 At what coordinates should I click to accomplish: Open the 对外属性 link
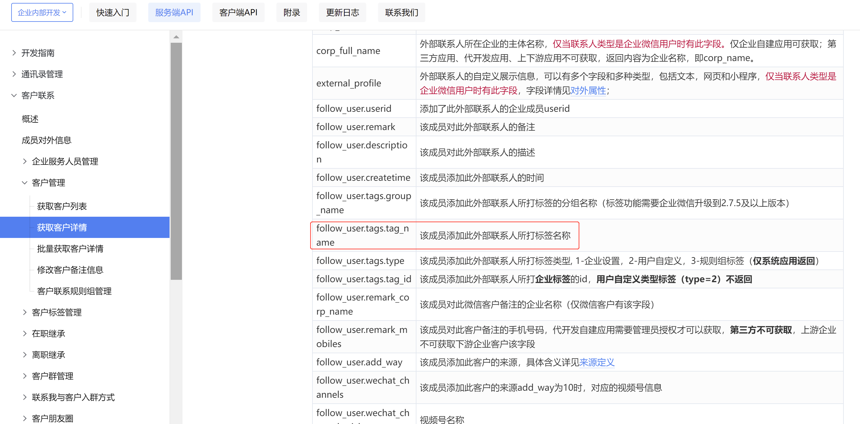point(588,91)
